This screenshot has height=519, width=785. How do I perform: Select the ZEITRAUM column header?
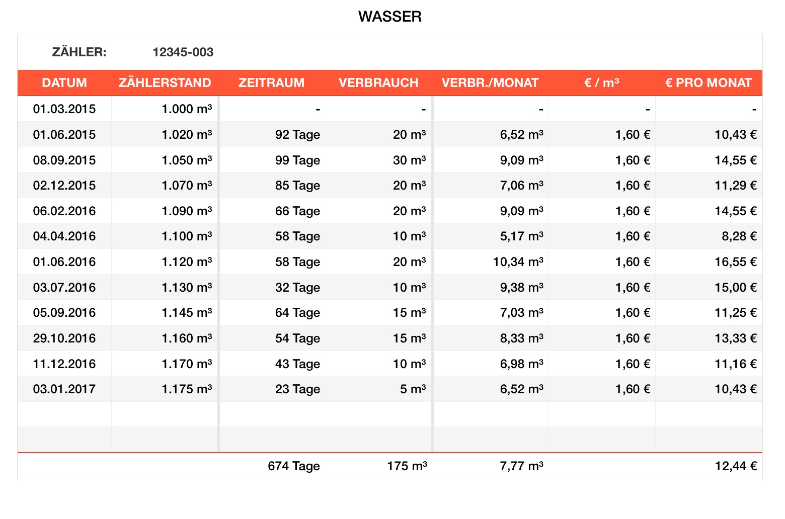coord(271,83)
